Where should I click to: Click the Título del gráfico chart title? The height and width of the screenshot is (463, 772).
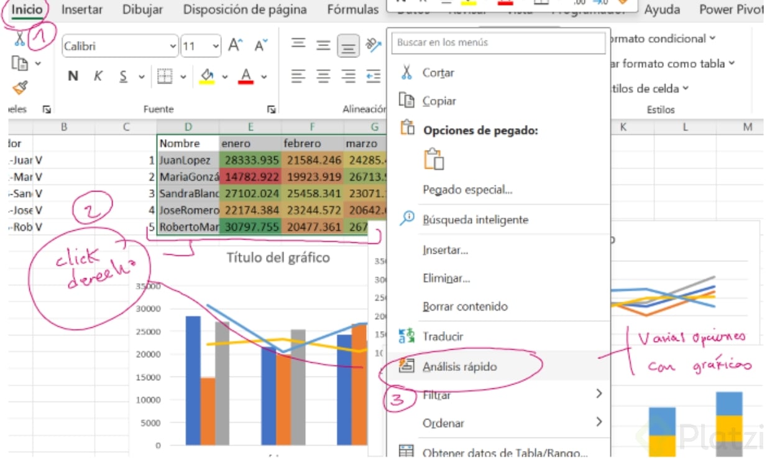(x=278, y=257)
